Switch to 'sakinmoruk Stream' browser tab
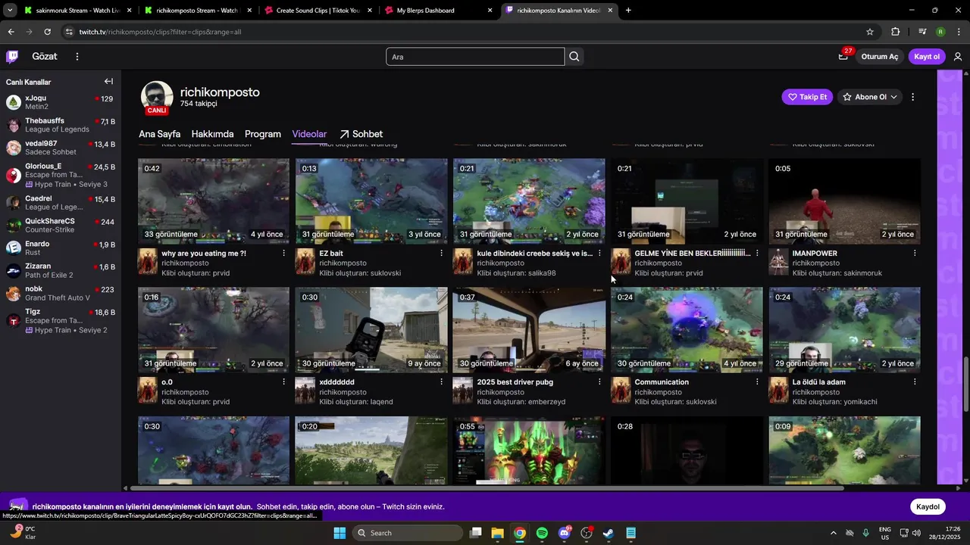Image resolution: width=970 pixels, height=545 pixels. click(78, 11)
